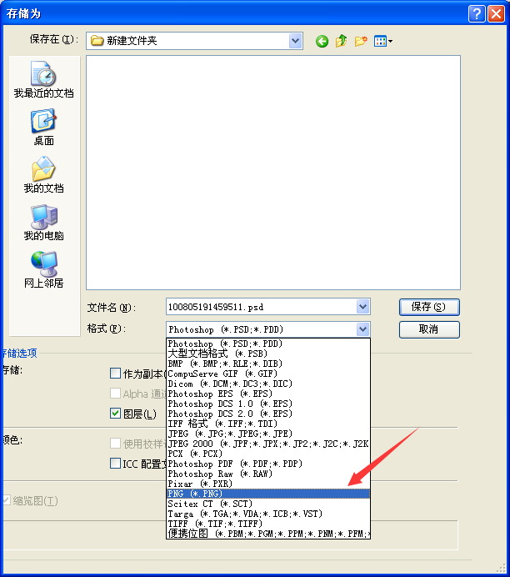Choose JPEG 2000 format

(x=268, y=444)
